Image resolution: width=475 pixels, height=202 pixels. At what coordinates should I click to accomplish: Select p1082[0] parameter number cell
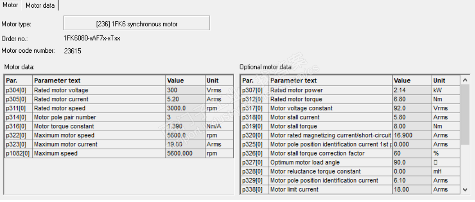tap(18, 154)
